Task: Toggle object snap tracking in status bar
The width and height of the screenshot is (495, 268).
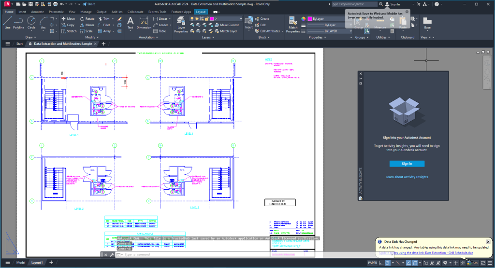Action: coord(408,263)
